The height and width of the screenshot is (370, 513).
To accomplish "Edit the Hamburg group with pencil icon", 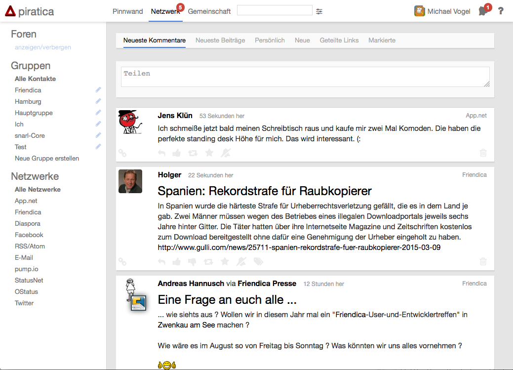I will click(98, 101).
